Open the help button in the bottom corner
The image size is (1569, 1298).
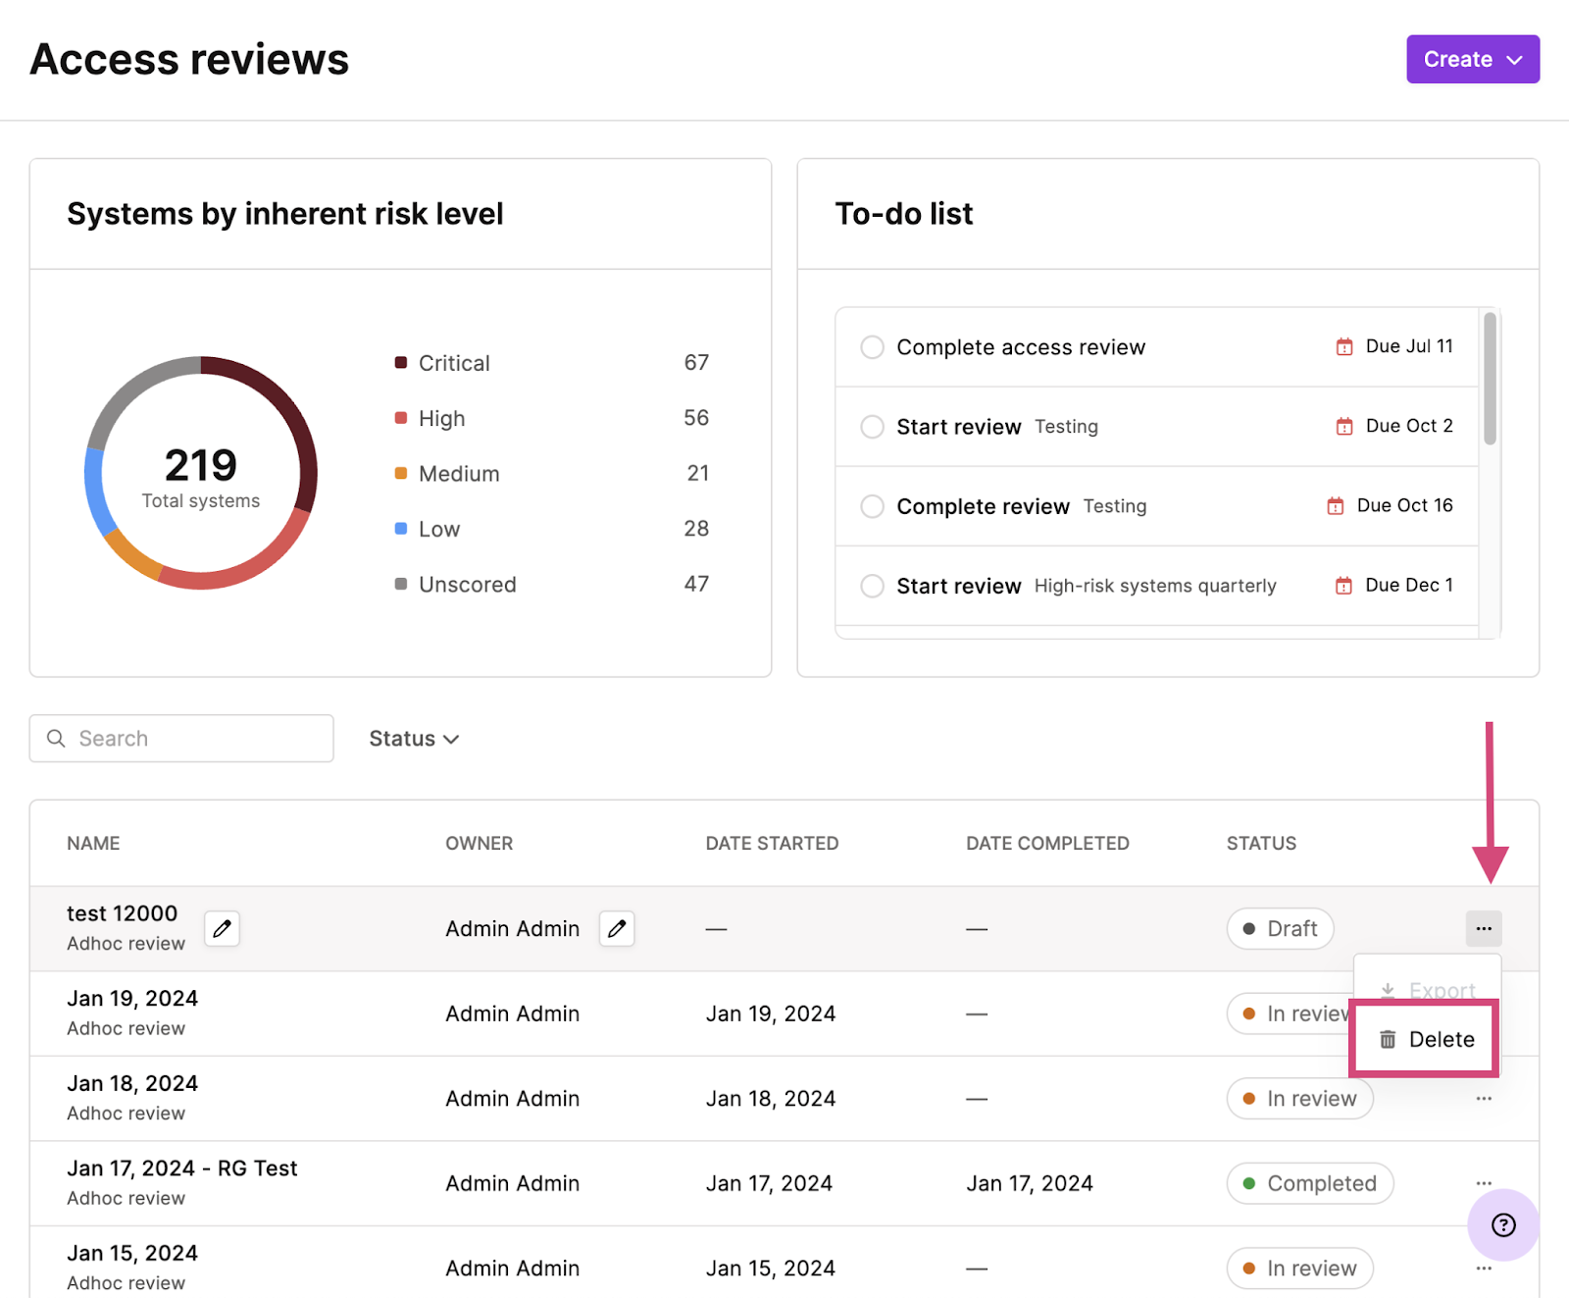(x=1502, y=1224)
